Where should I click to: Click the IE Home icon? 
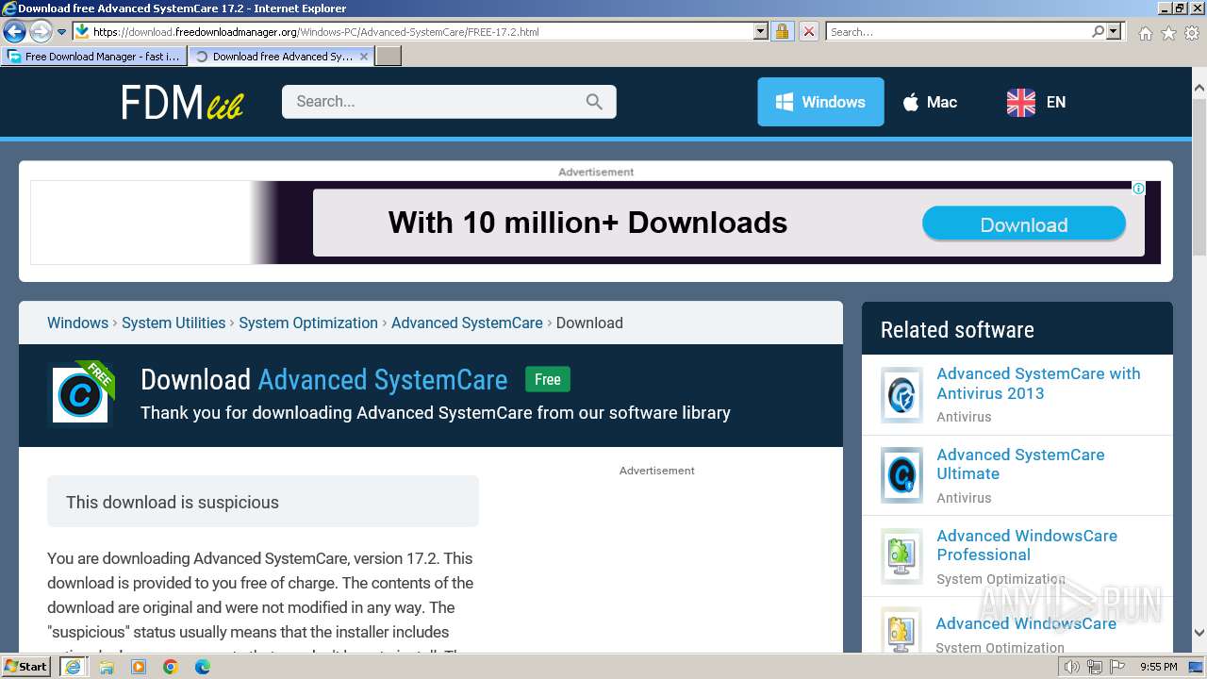point(1145,33)
